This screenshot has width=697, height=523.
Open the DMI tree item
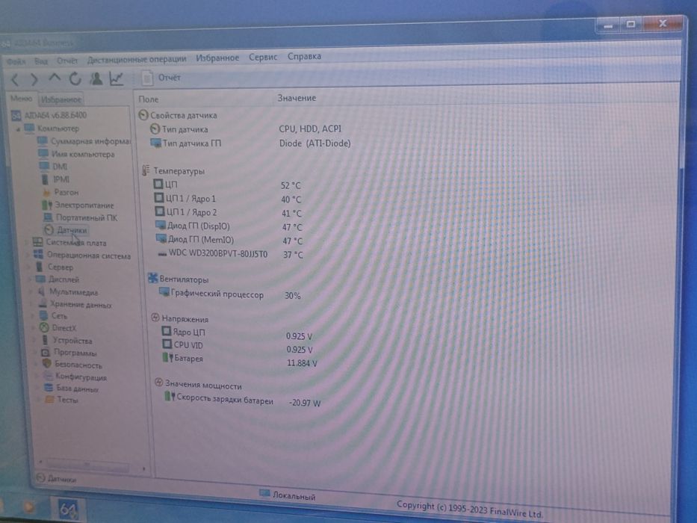[x=53, y=167]
